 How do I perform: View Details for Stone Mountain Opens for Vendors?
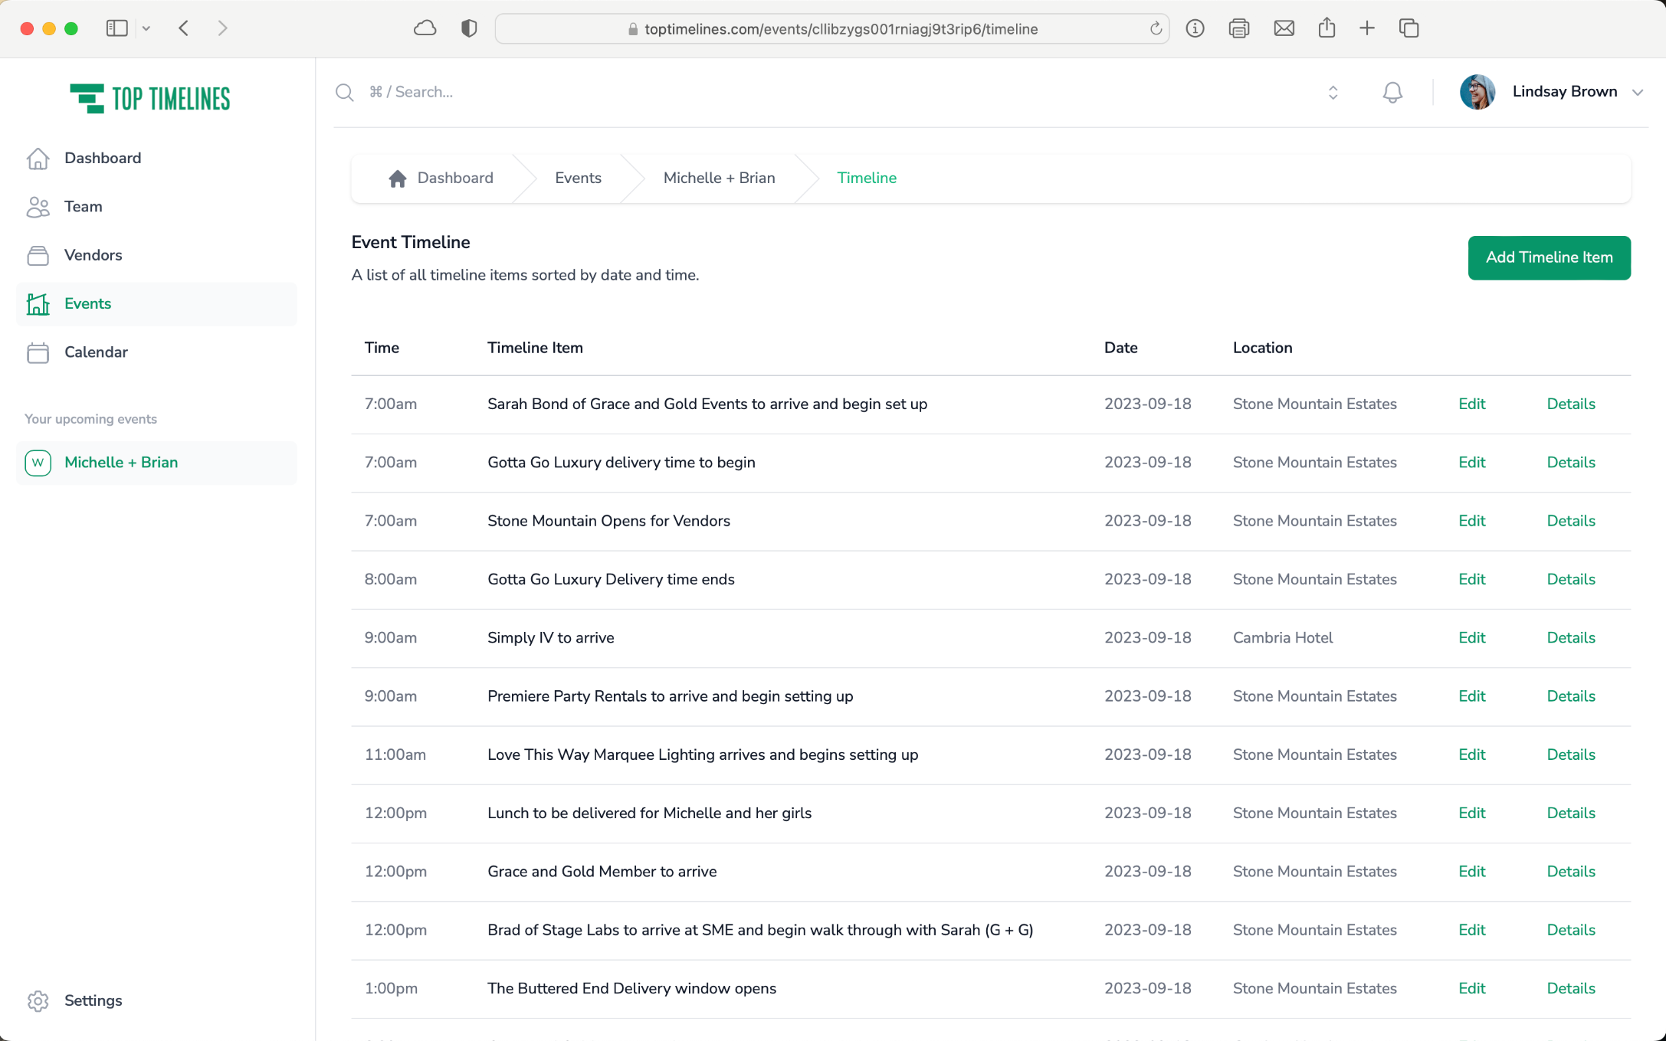click(x=1570, y=521)
